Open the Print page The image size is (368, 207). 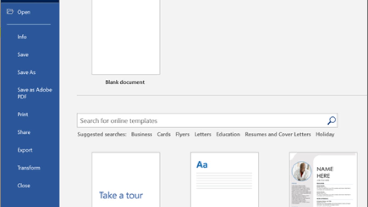(x=23, y=115)
